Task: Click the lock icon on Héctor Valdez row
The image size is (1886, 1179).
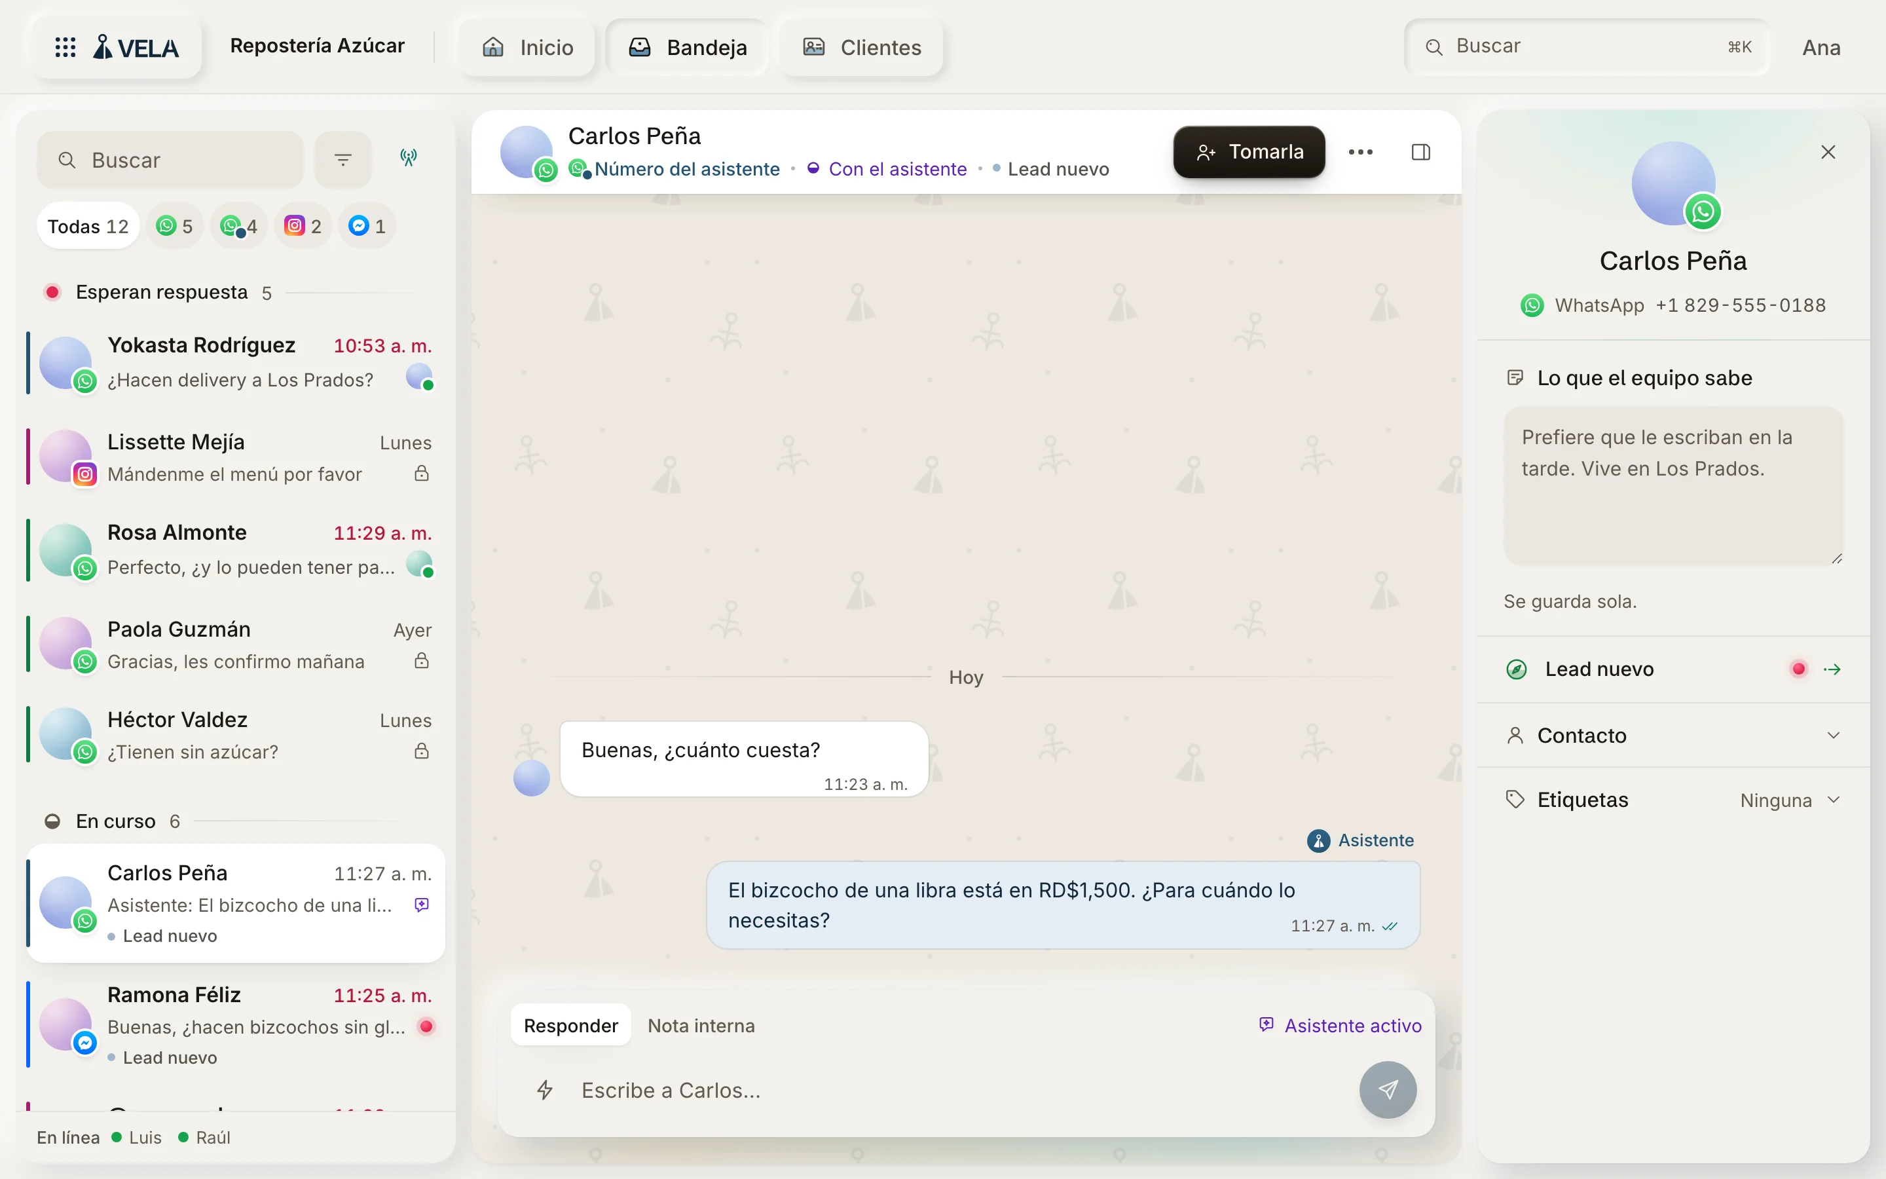Action: 422,751
